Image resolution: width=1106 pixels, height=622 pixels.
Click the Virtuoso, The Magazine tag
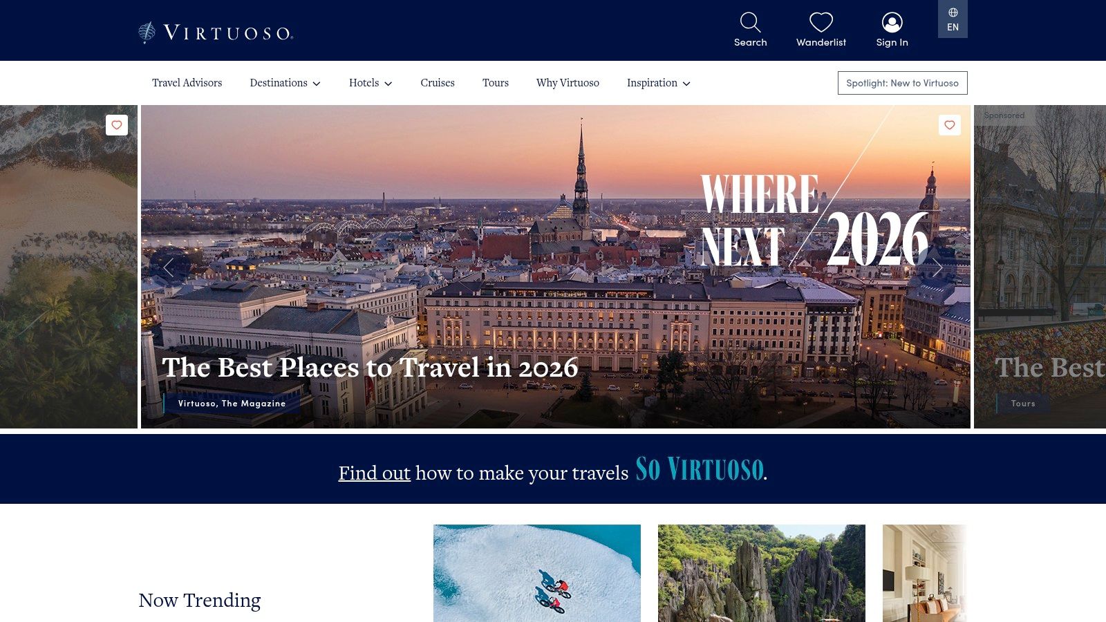[232, 404]
